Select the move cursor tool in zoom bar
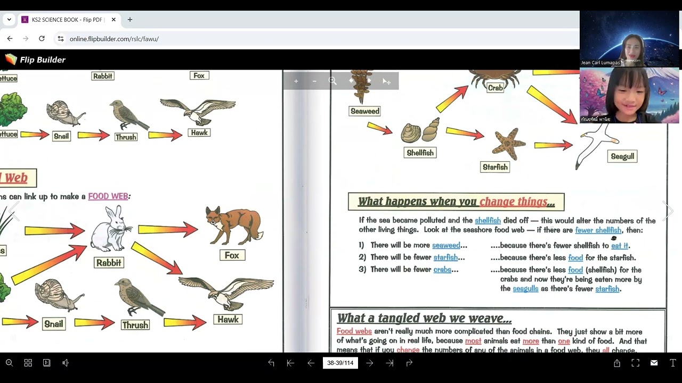This screenshot has width=682, height=383. pos(387,81)
